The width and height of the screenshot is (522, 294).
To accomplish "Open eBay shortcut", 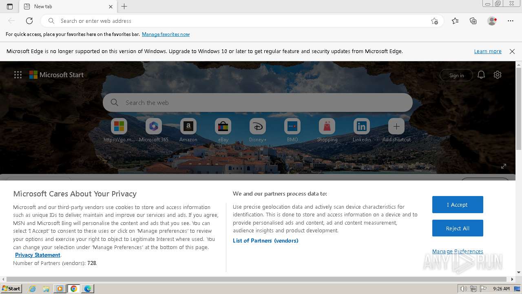I will (x=223, y=130).
